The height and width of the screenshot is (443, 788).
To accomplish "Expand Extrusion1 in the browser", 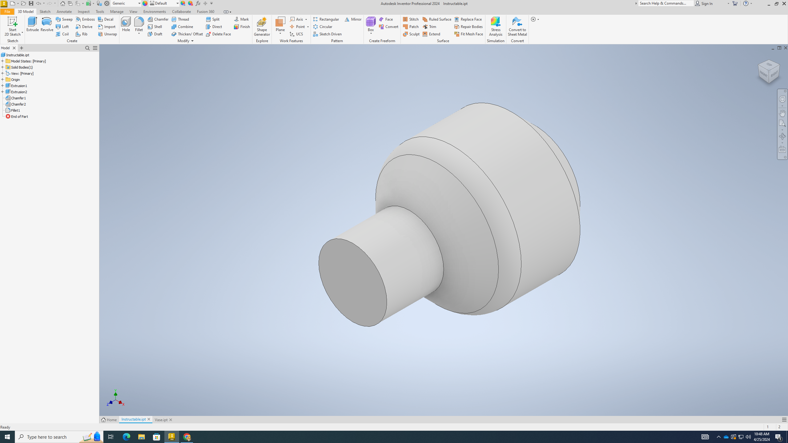I will click(x=2, y=86).
